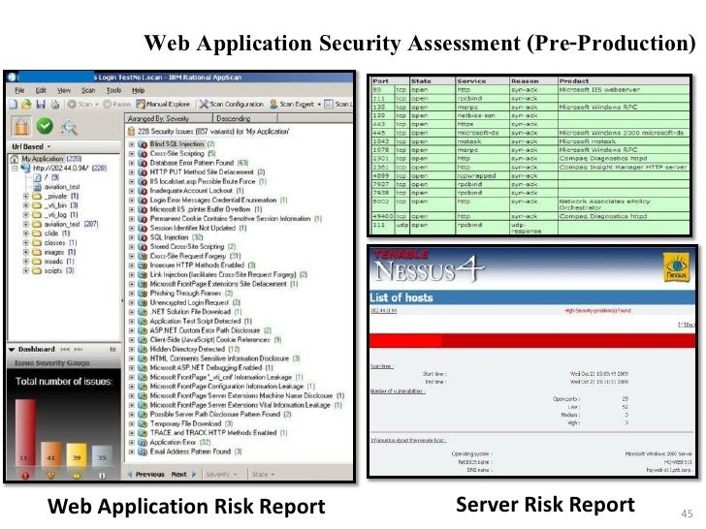This screenshot has width=706, height=529.
Task: Open the File menu in AppScan
Action: coord(19,90)
